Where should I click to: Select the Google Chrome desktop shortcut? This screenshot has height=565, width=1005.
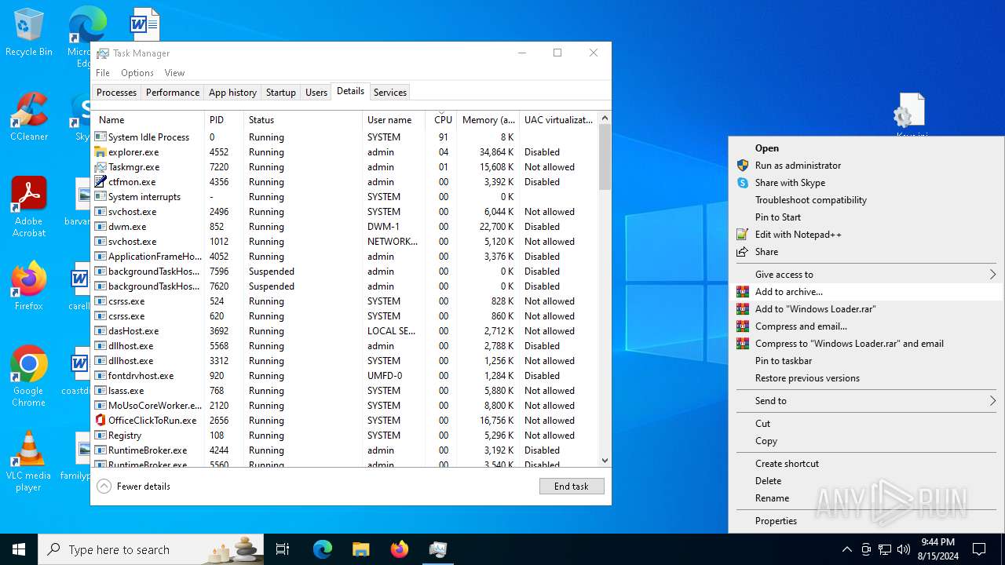[29, 377]
